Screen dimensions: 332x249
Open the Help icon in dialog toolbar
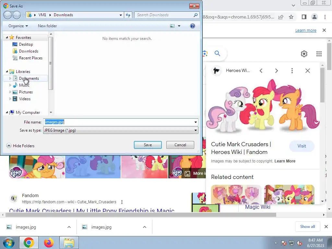[x=193, y=26]
